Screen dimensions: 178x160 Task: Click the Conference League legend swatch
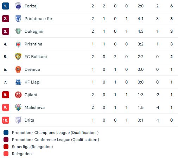tap(6, 140)
